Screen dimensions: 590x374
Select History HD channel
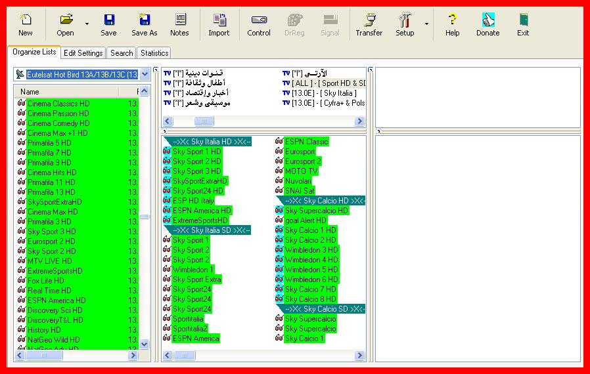pos(43,329)
